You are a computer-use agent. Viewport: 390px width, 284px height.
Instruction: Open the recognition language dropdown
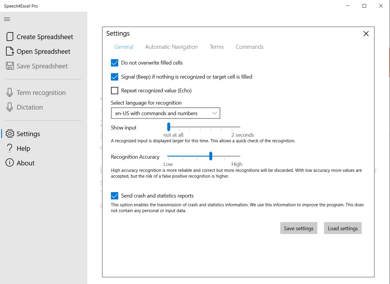[165, 113]
